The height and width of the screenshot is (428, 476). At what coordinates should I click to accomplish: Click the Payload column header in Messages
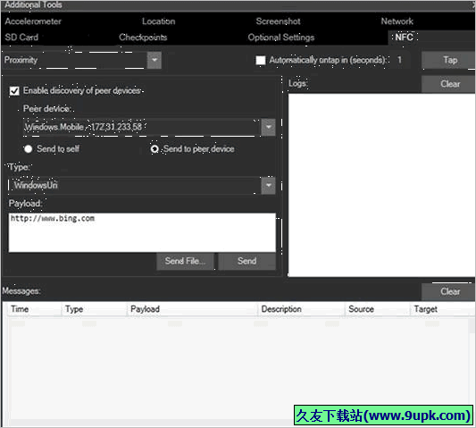[x=192, y=309]
